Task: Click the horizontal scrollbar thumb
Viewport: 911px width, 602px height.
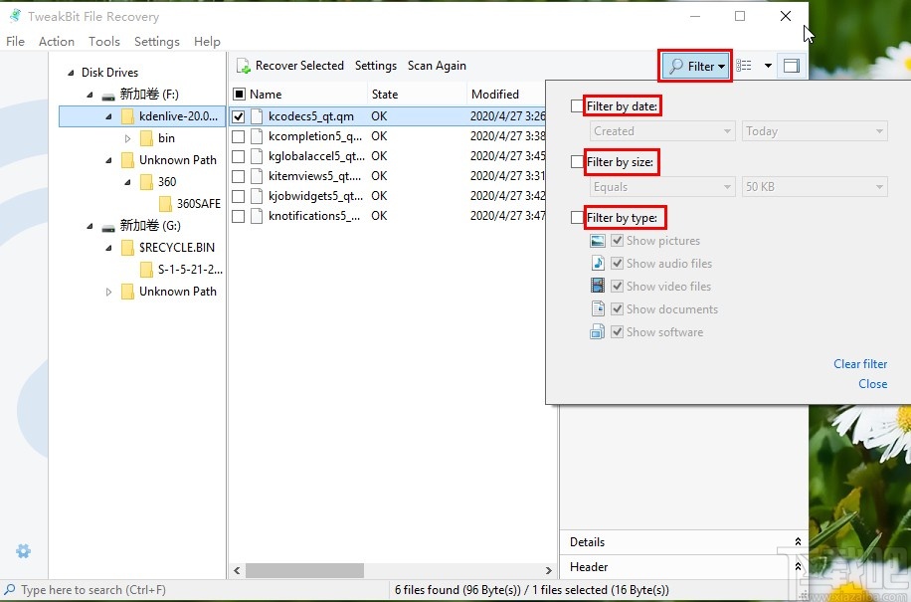Action: (304, 570)
